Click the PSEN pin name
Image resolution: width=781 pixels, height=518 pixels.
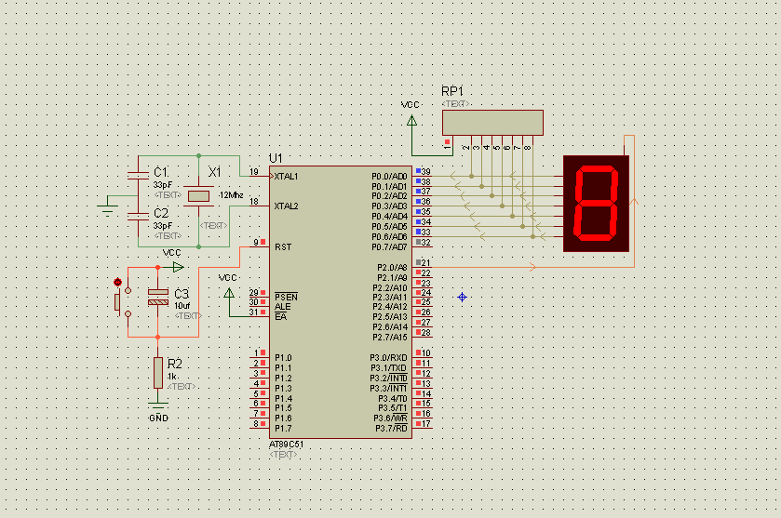[x=286, y=297]
